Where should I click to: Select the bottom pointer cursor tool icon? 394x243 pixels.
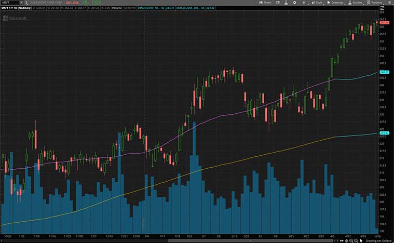(361, 241)
